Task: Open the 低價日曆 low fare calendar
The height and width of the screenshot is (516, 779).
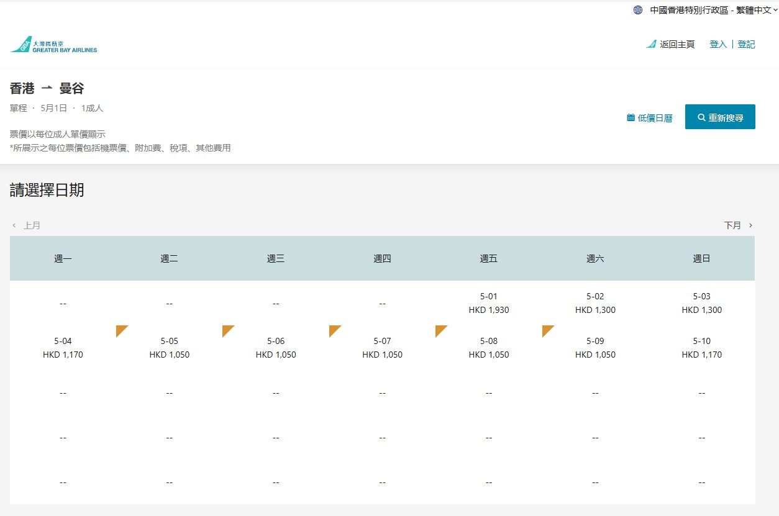Action: point(655,118)
